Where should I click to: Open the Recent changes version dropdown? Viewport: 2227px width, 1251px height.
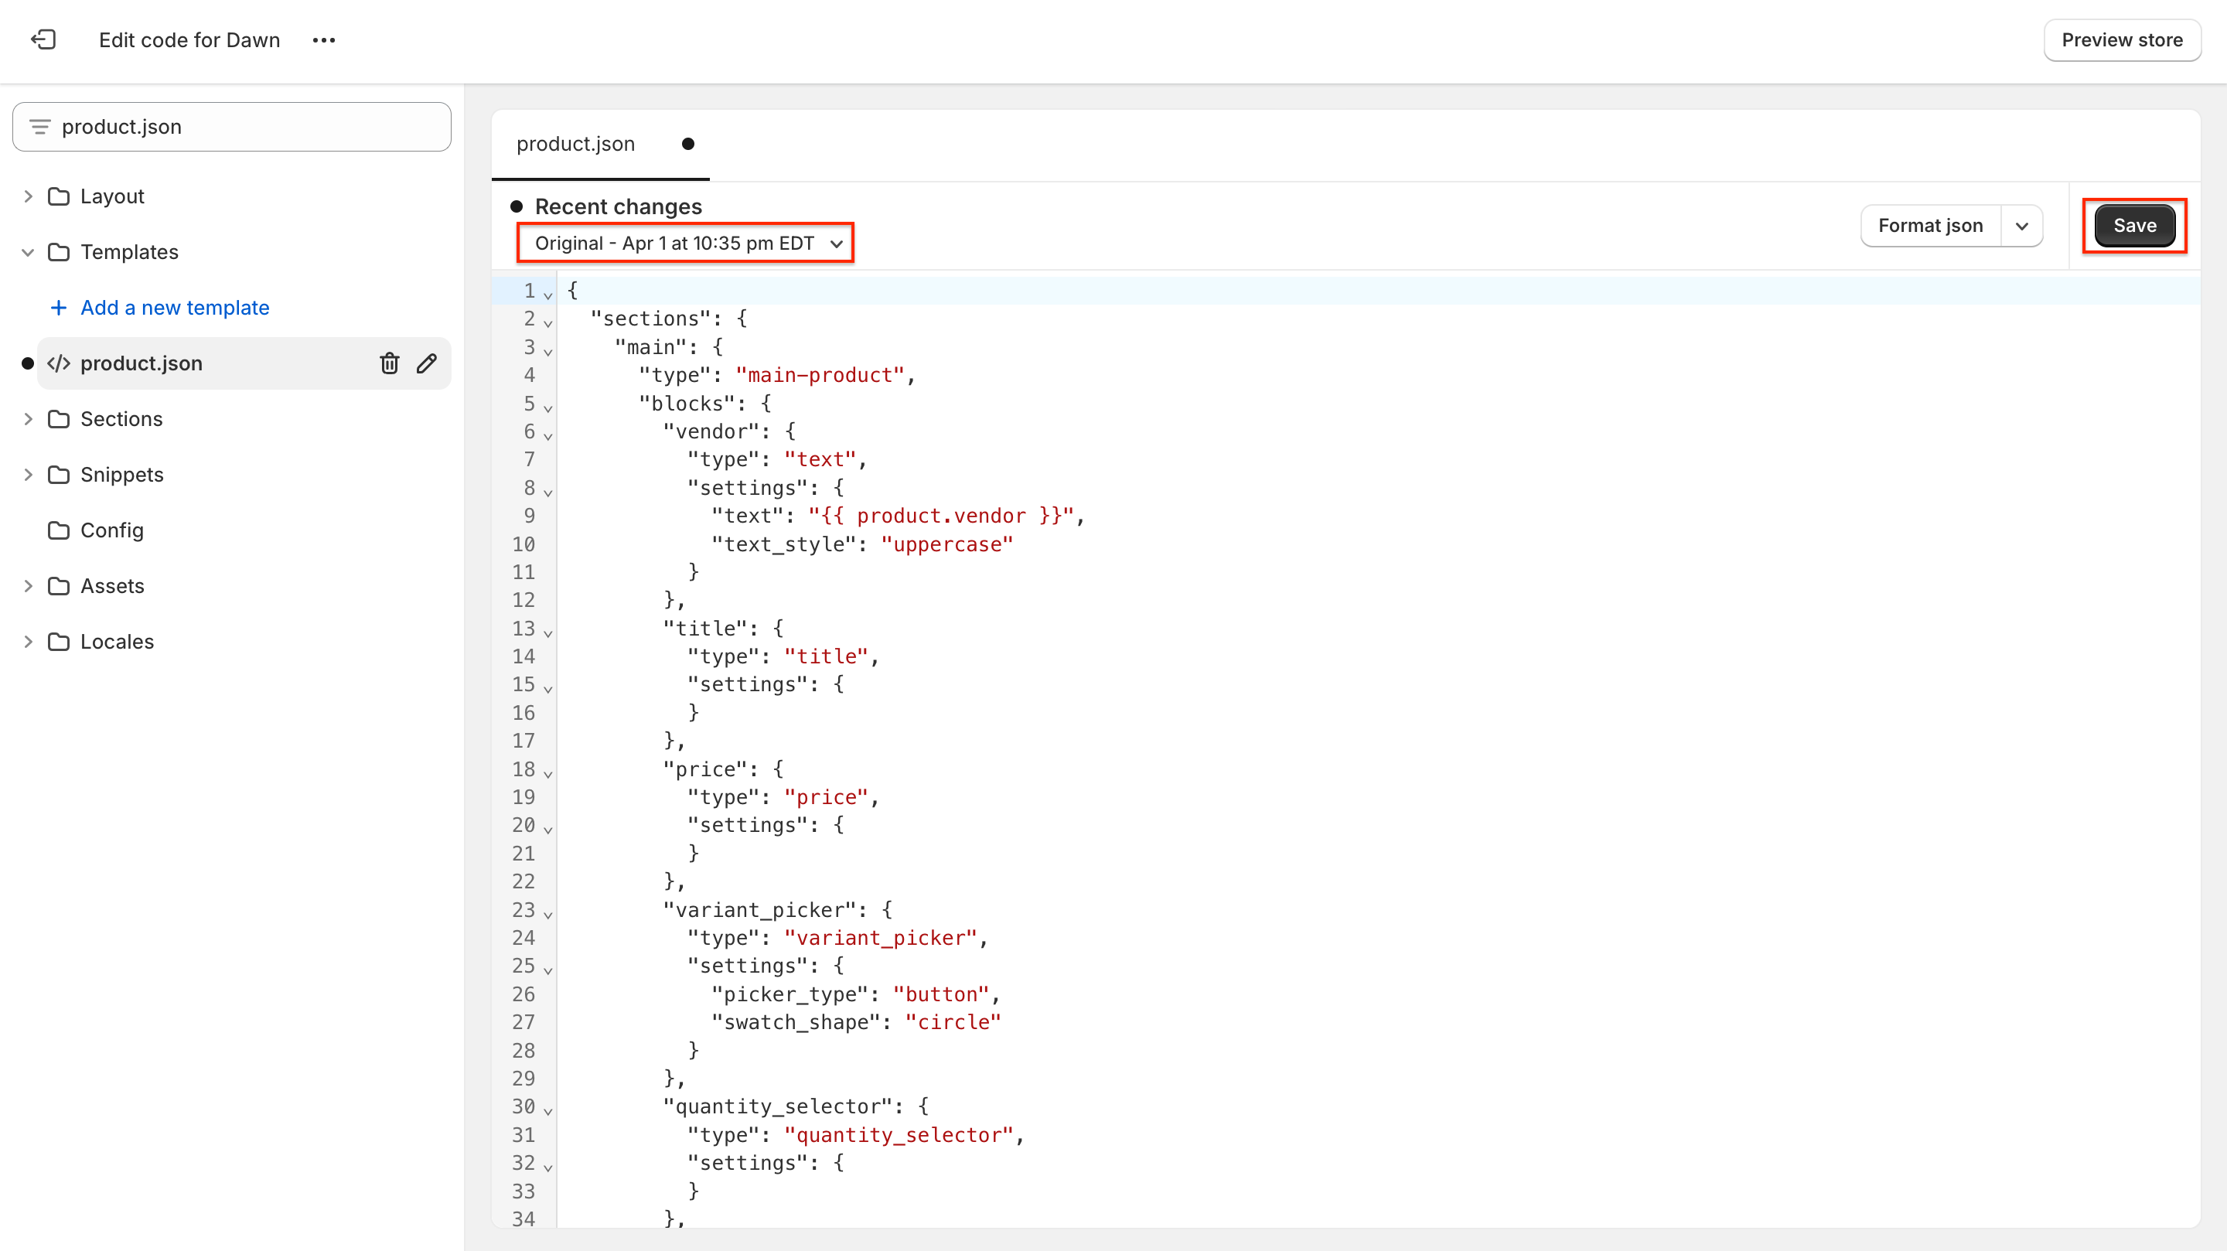(x=684, y=243)
